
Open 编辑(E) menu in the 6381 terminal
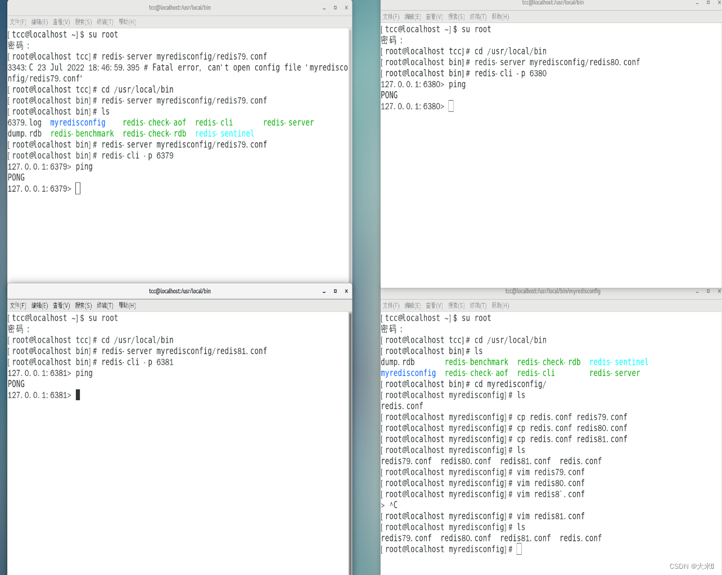click(39, 306)
